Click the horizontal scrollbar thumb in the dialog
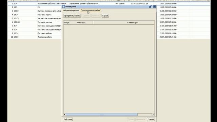 pos(102,115)
